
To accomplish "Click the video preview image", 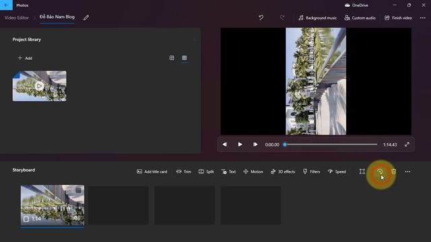I will coord(316,81).
